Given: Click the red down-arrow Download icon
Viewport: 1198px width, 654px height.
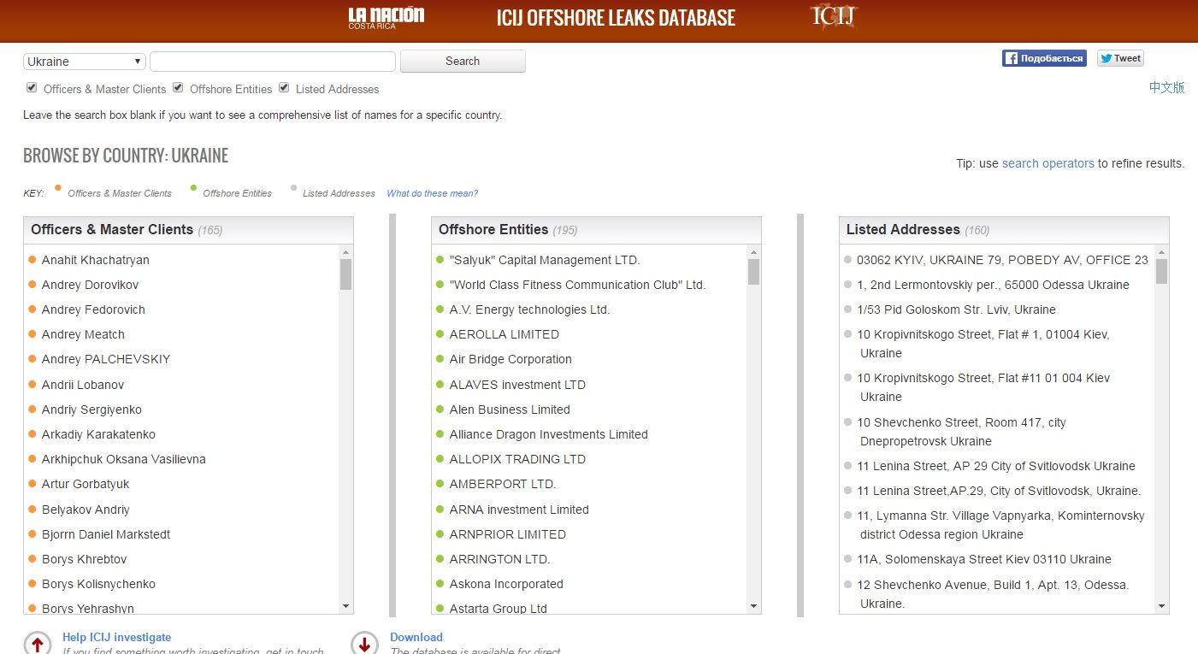Looking at the screenshot, I should pyautogui.click(x=364, y=644).
